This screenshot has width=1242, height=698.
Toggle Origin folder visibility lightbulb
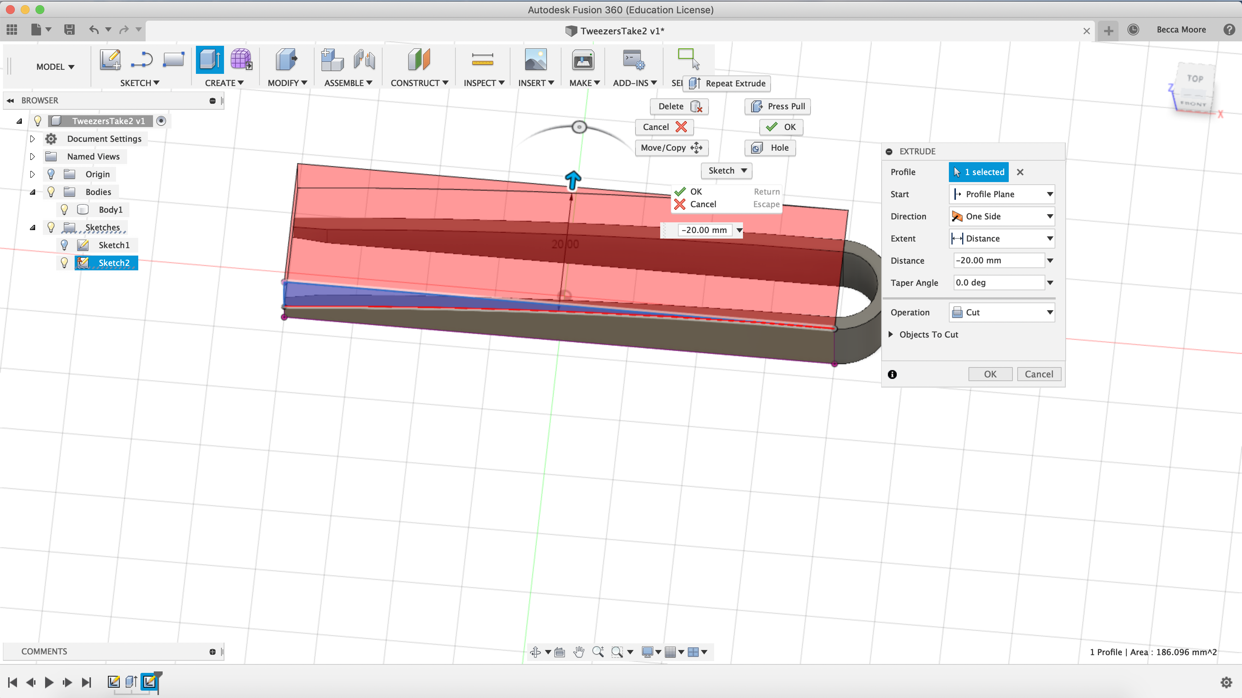pos(51,174)
